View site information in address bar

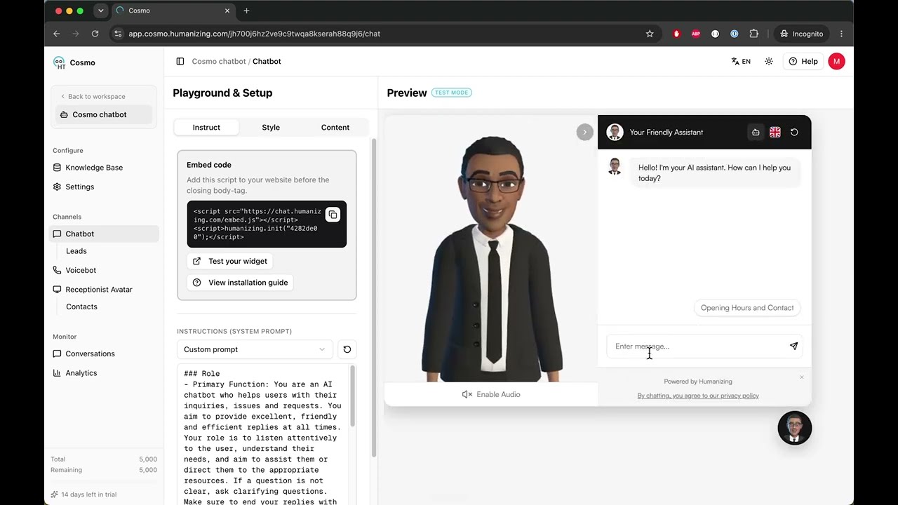coord(118,34)
